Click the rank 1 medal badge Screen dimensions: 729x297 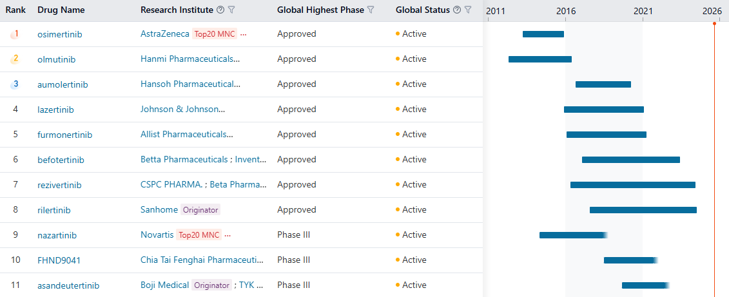tap(15, 34)
